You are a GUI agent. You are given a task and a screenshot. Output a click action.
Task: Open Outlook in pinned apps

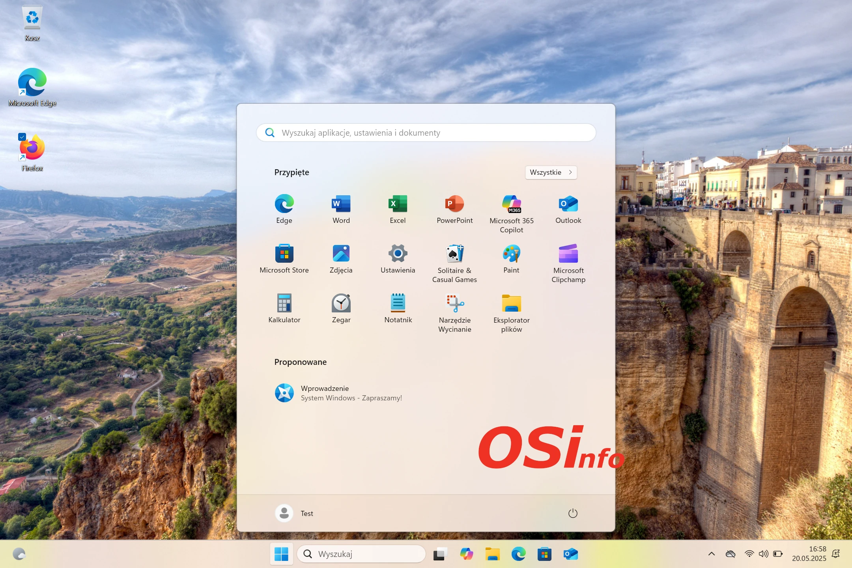tap(568, 209)
